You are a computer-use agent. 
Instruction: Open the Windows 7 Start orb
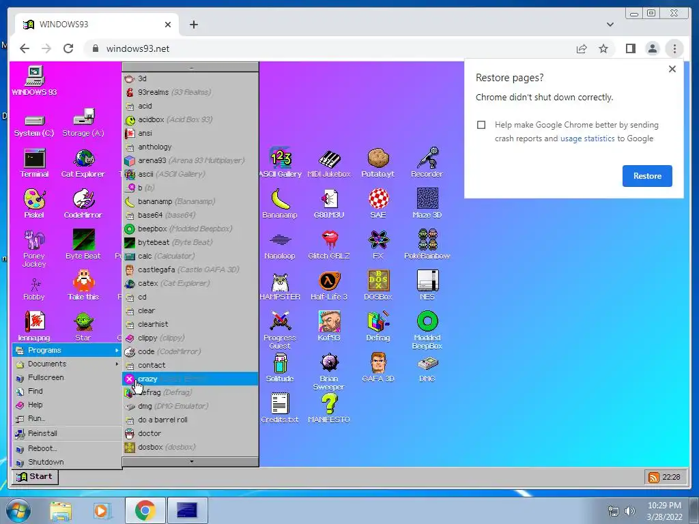point(18,510)
